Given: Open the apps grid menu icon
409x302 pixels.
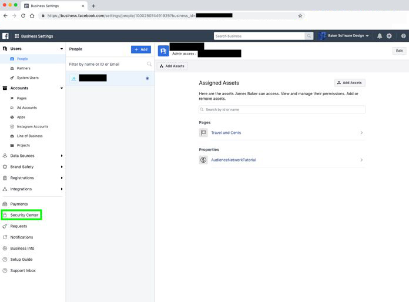Looking at the screenshot, I should [x=16, y=36].
